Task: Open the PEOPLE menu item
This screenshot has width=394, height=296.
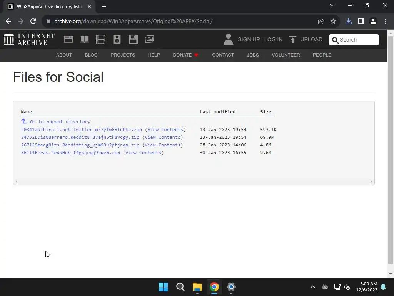Action: [x=322, y=55]
